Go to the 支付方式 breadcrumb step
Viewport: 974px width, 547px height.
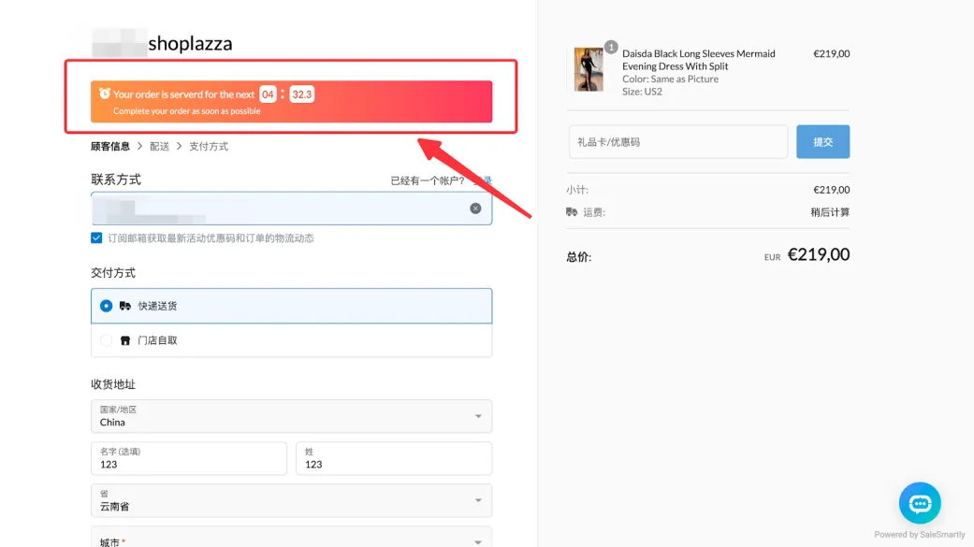(x=209, y=147)
